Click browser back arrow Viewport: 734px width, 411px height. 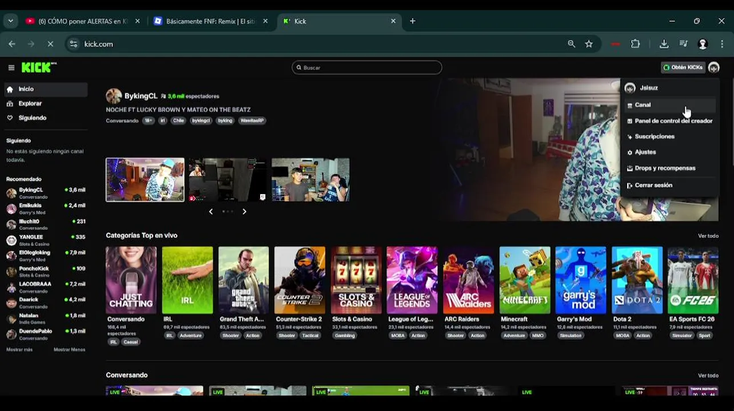(x=12, y=44)
